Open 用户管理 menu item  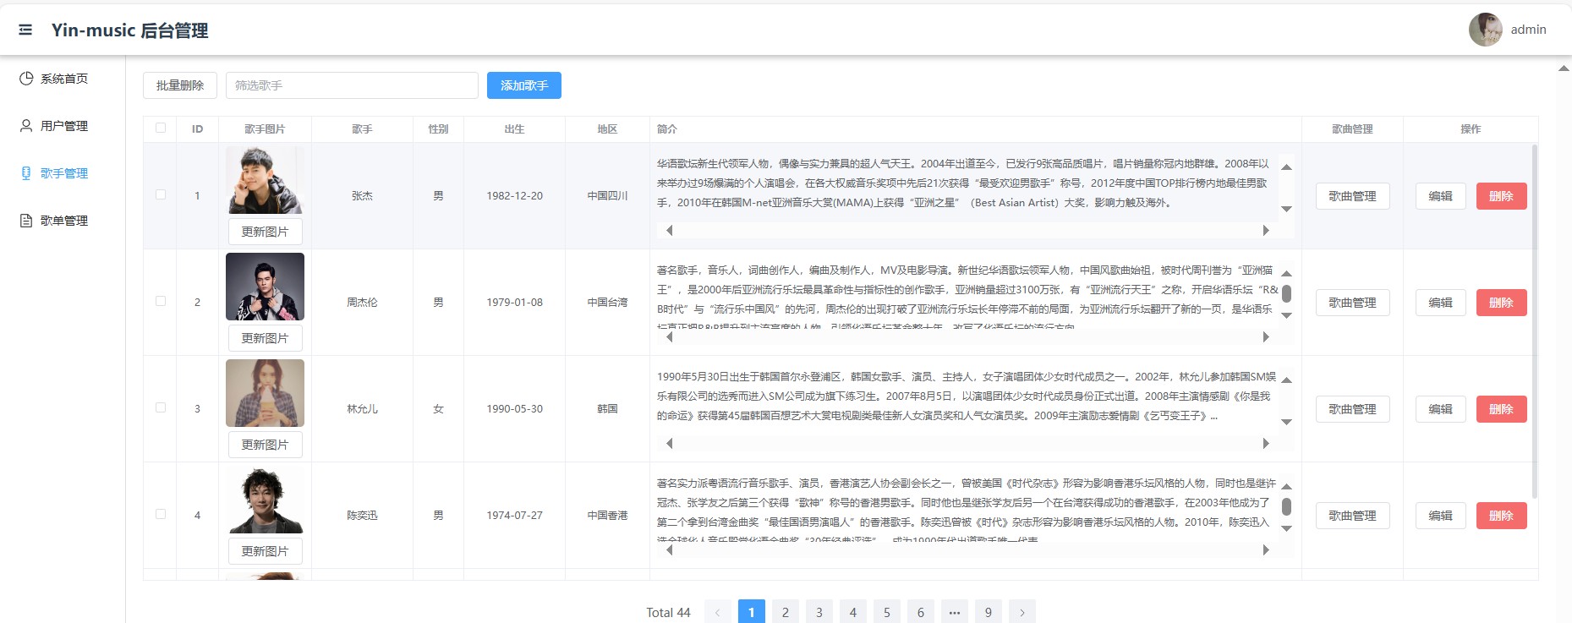pos(63,126)
